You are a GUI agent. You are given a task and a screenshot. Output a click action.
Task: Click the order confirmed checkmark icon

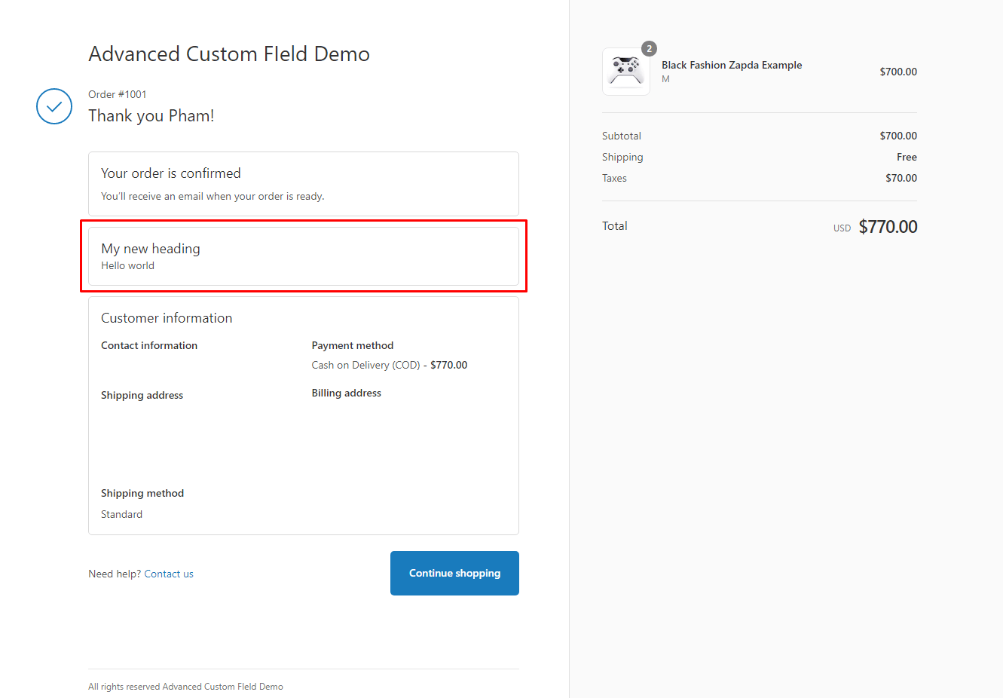point(54,106)
